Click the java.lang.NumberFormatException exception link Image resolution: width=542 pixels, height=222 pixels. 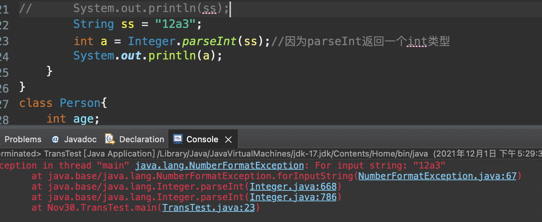220,165
